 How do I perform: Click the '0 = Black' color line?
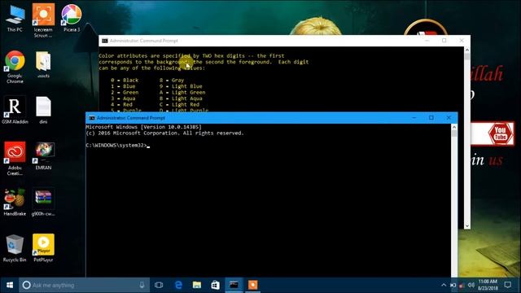pos(125,80)
